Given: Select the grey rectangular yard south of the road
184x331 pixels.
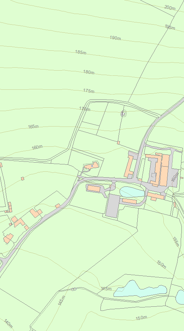Looking at the screenshot, I should (113, 206).
